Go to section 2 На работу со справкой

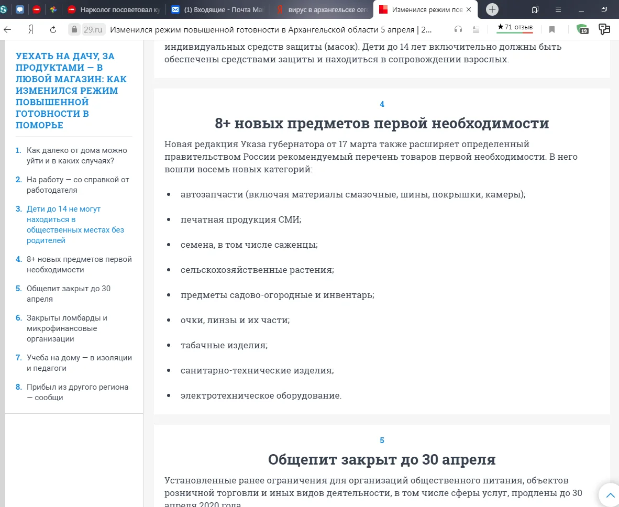click(78, 185)
